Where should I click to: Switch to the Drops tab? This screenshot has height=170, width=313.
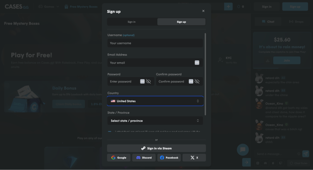(296, 21)
